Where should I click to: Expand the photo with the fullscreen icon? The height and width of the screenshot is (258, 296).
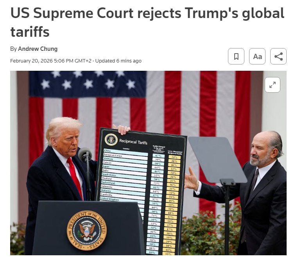(273, 85)
